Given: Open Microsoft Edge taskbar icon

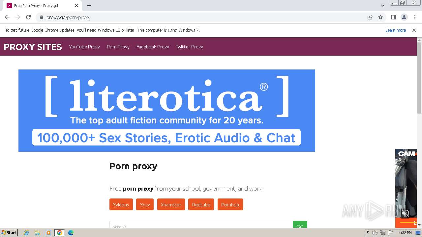Looking at the screenshot, I should click(71, 233).
